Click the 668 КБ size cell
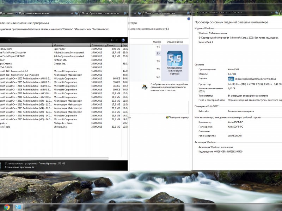 (116, 78)
